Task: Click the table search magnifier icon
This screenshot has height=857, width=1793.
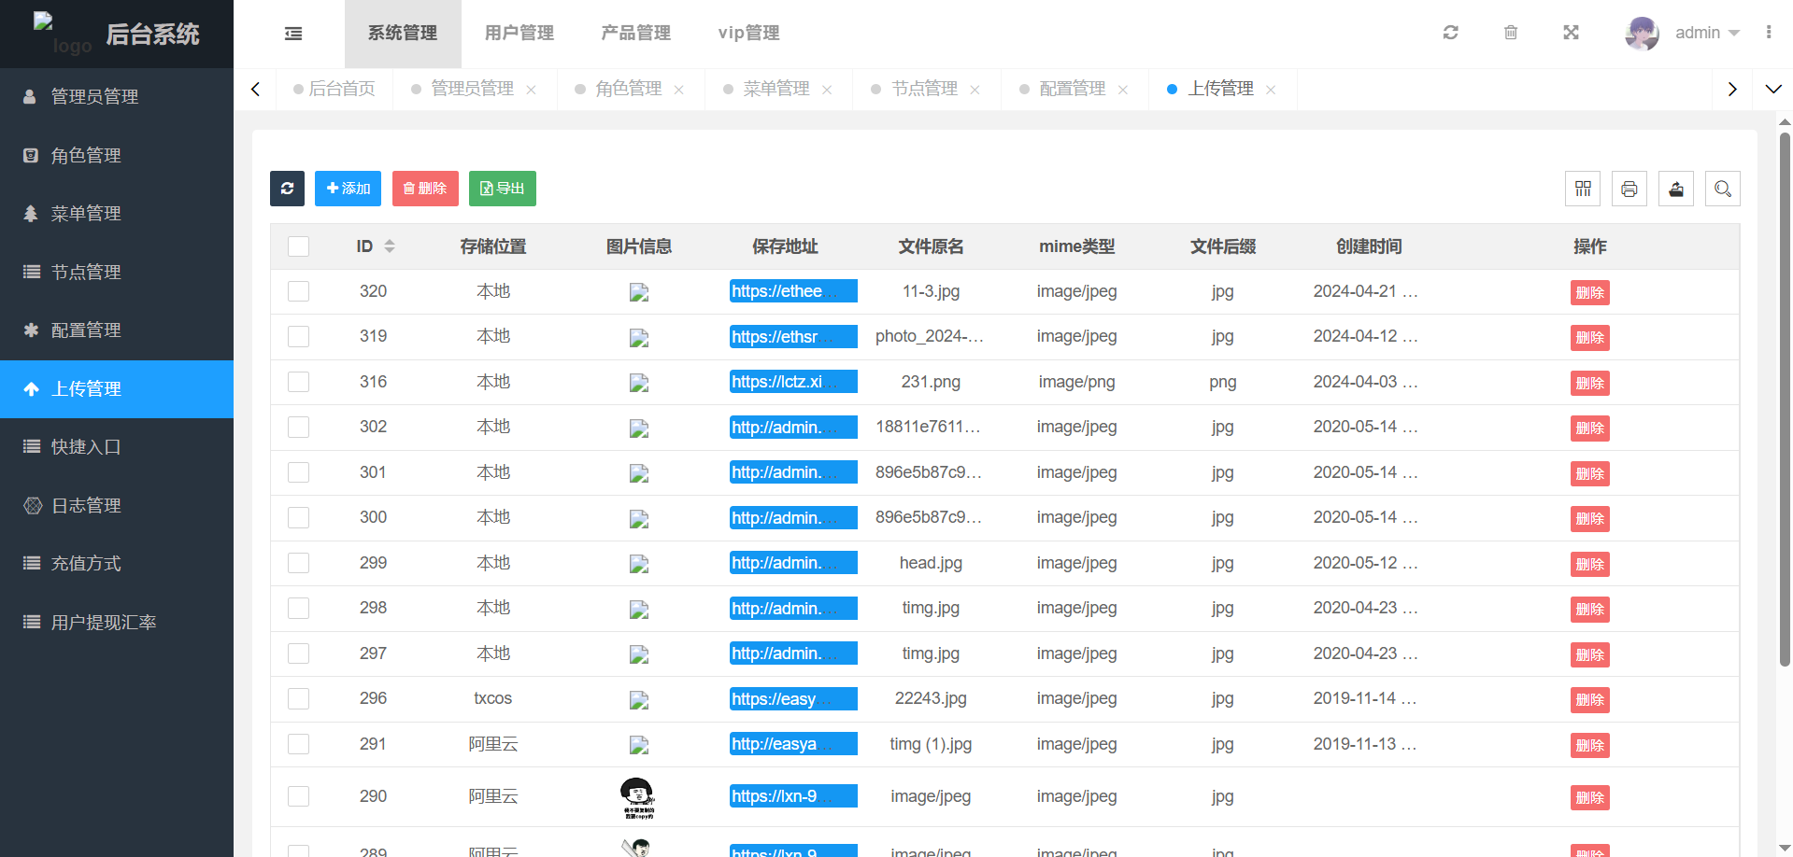Action: [x=1722, y=189]
